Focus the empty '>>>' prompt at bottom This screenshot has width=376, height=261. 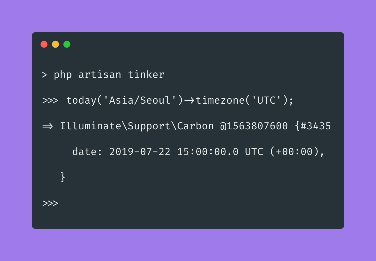pos(50,203)
